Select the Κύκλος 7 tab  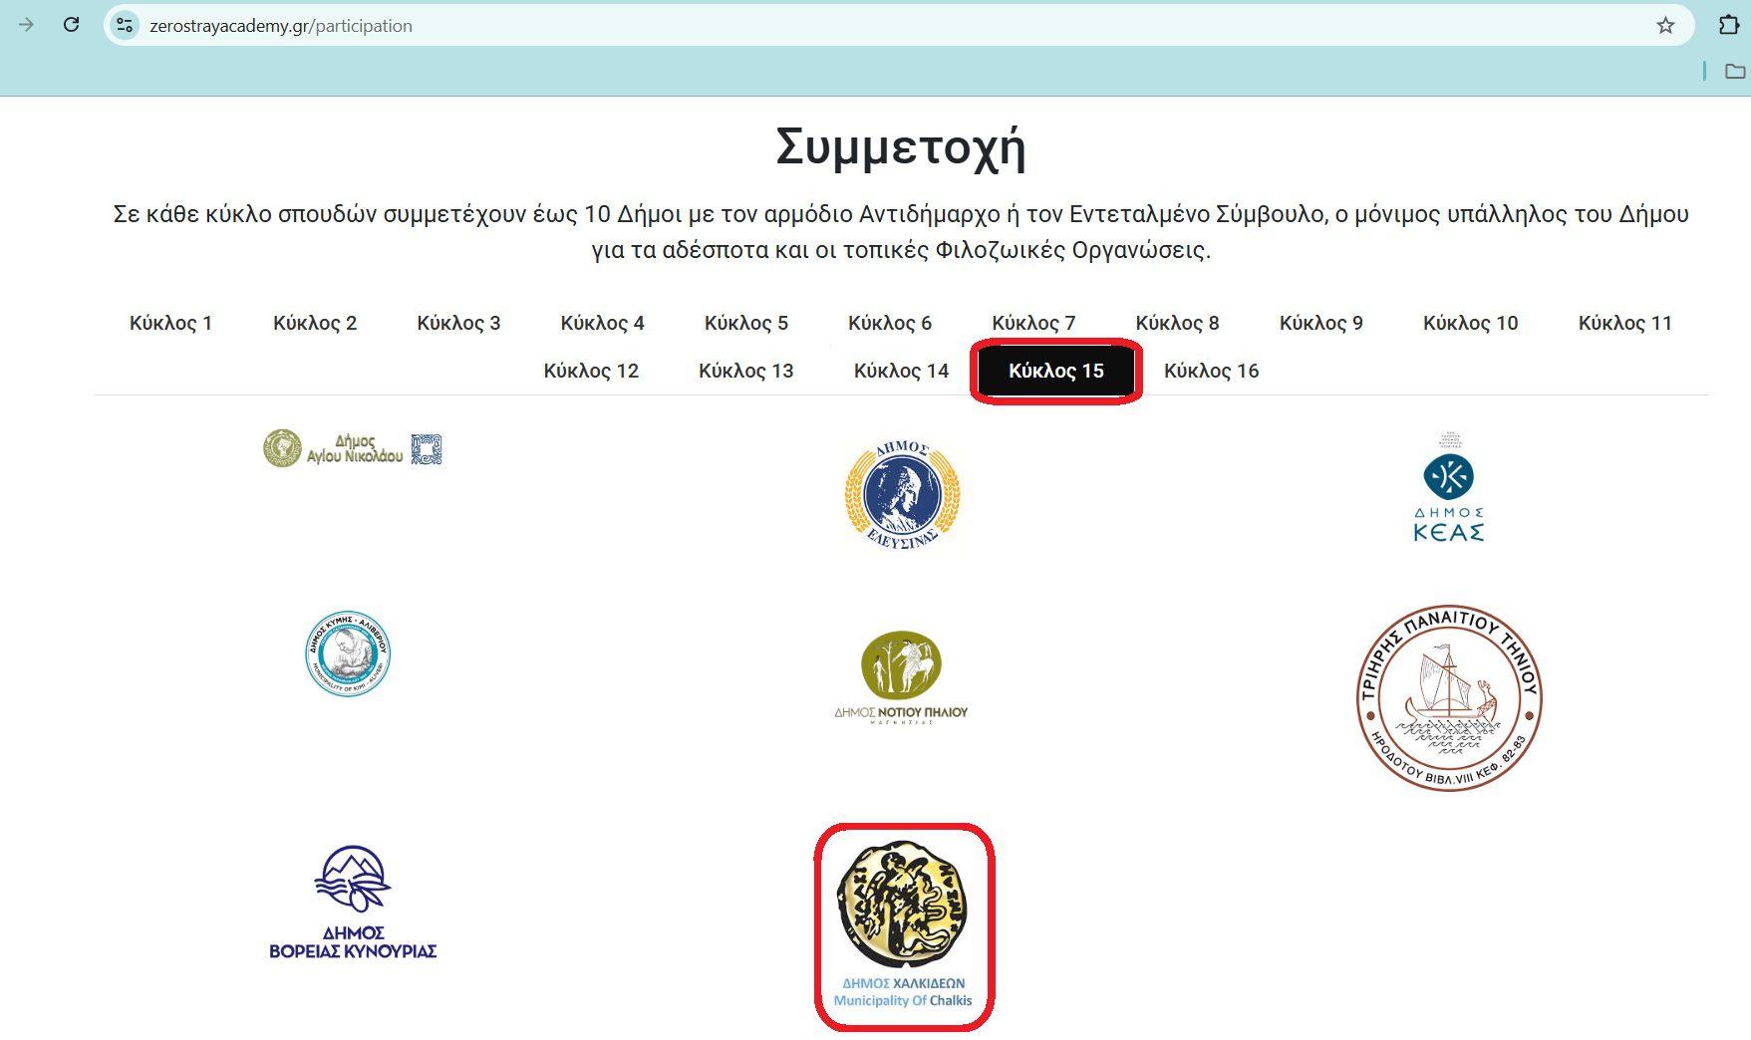[x=1033, y=323]
